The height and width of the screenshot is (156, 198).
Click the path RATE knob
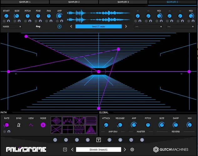click(x=7, y=125)
